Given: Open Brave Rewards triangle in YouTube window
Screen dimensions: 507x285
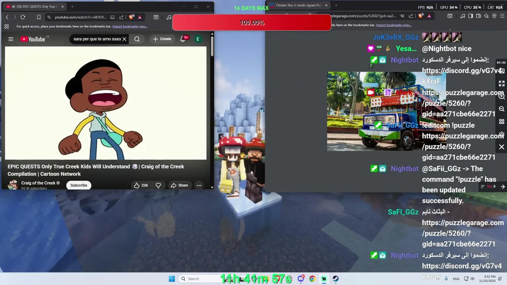Looking at the screenshot, I should [140, 17].
